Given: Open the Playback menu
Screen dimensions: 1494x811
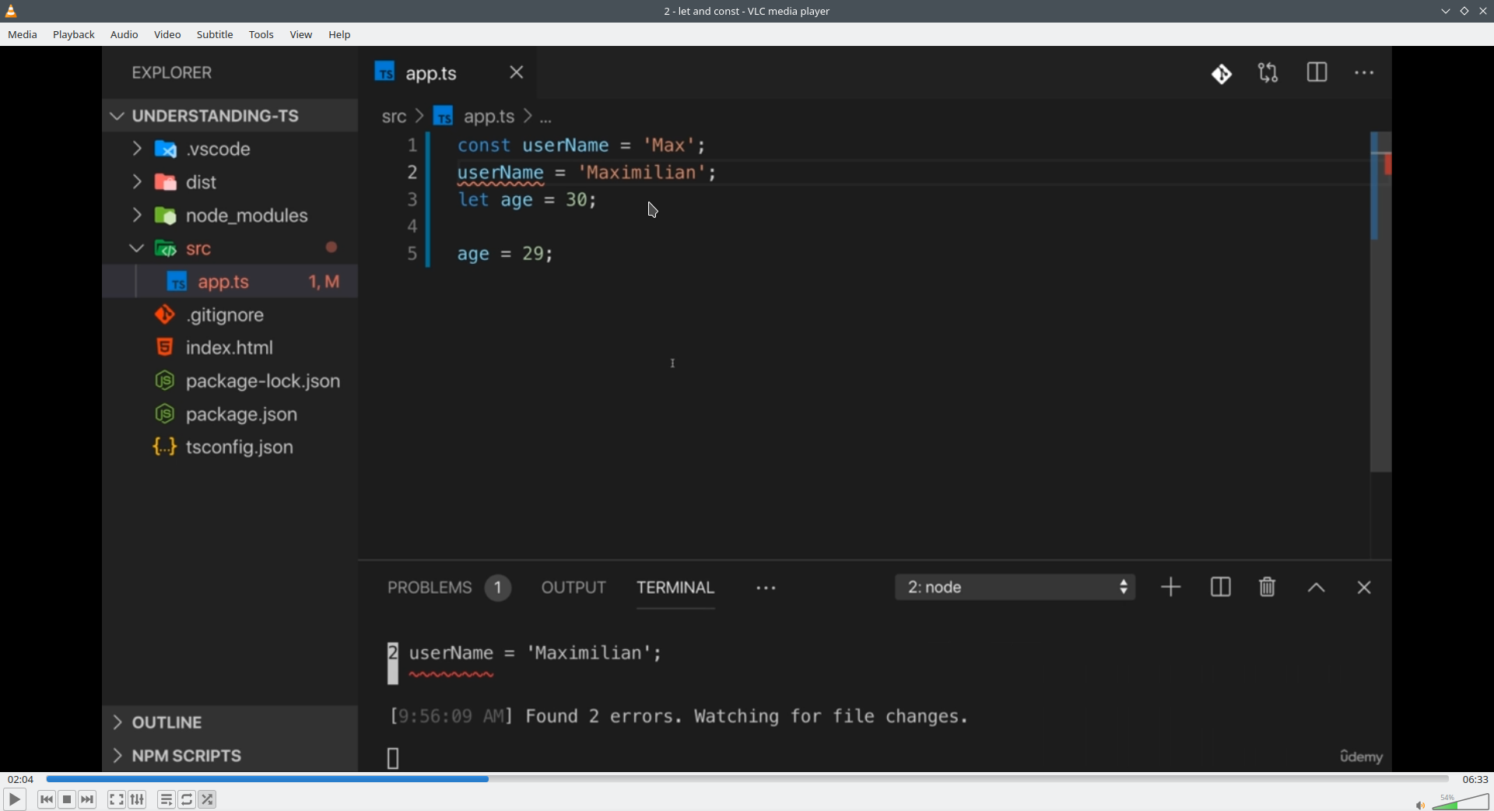Looking at the screenshot, I should [74, 35].
